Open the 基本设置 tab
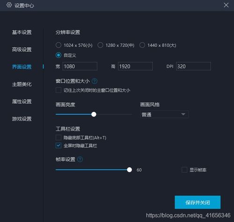 click(x=22, y=32)
